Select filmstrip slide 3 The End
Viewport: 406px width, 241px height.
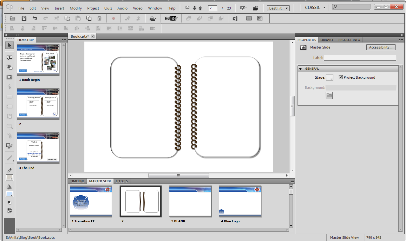(38, 148)
